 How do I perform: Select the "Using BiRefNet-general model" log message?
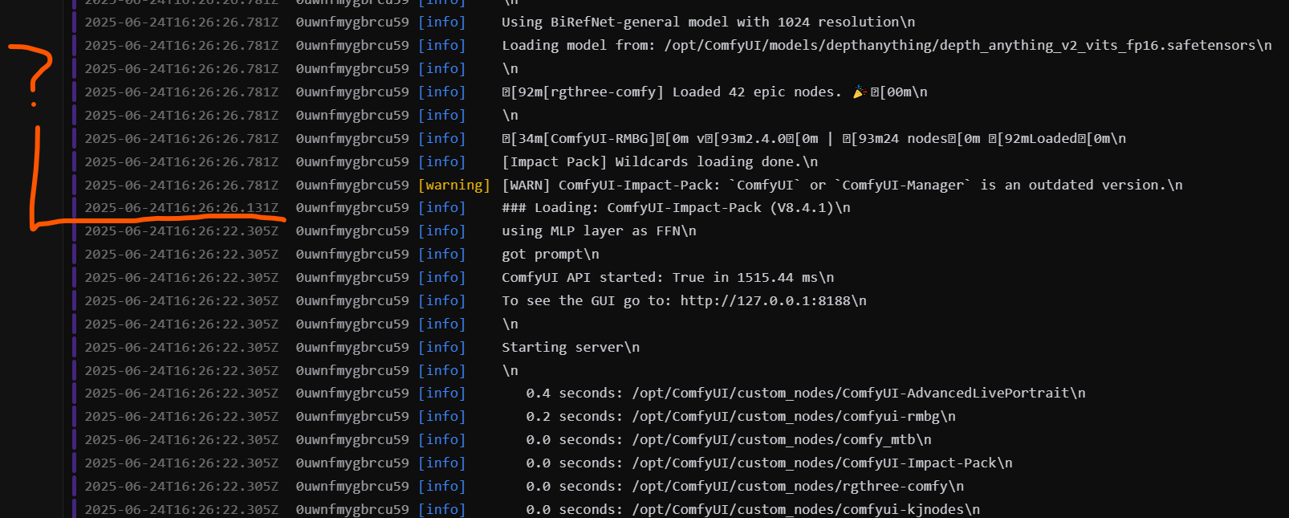707,22
